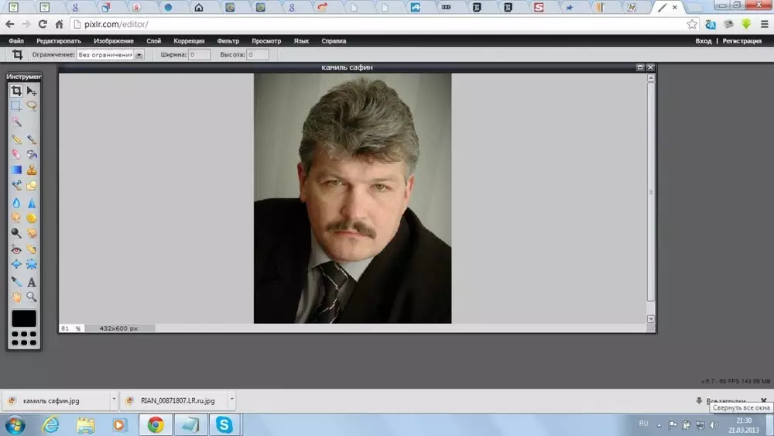Click the Регистрация sign-up link
This screenshot has width=774, height=436.
(741, 41)
